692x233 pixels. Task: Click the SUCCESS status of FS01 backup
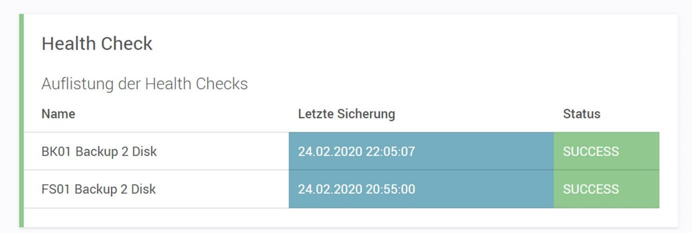(x=591, y=190)
